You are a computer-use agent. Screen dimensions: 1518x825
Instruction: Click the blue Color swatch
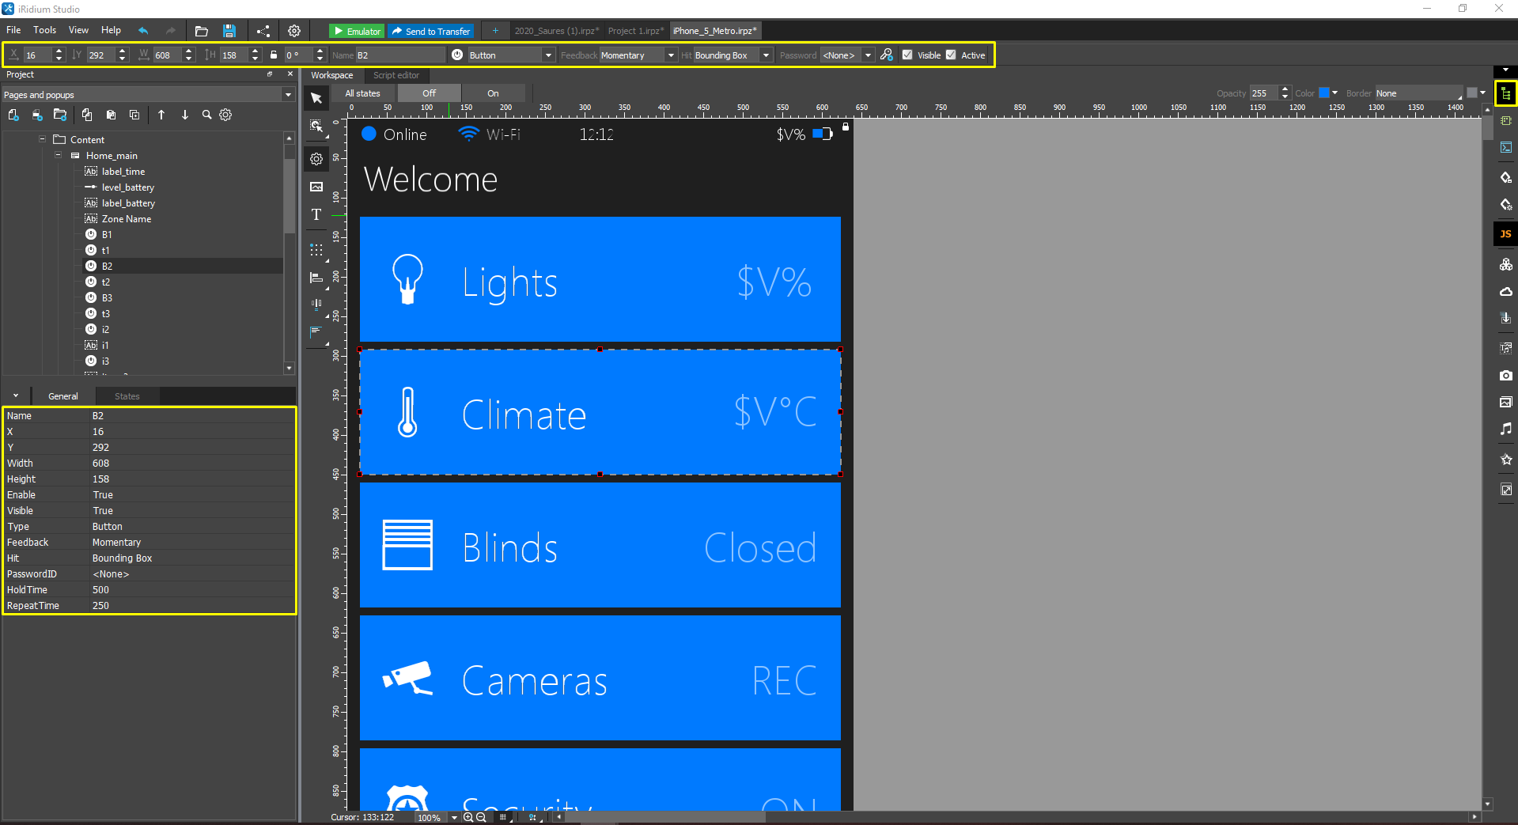click(x=1323, y=93)
